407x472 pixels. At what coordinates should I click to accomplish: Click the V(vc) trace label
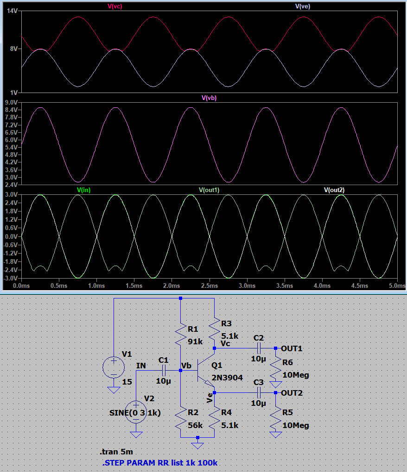[x=115, y=6]
